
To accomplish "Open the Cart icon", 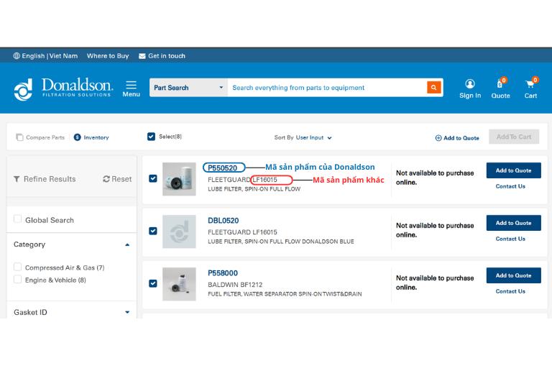I will (530, 84).
